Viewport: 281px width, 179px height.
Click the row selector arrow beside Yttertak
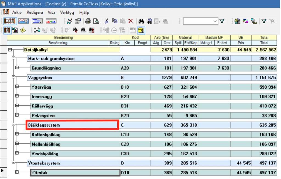tap(2, 171)
